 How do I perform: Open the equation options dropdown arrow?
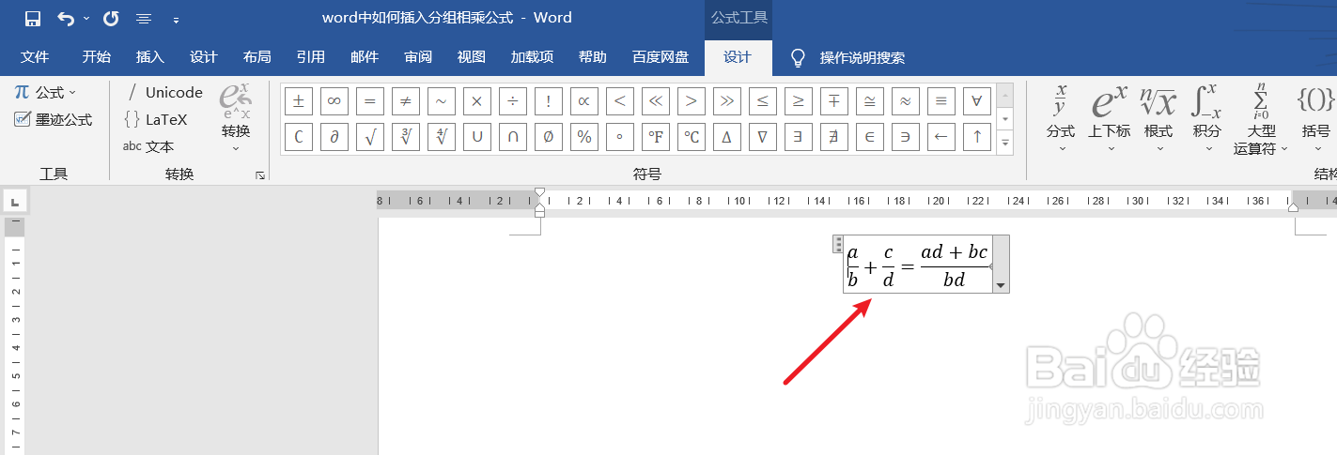[x=1001, y=285]
